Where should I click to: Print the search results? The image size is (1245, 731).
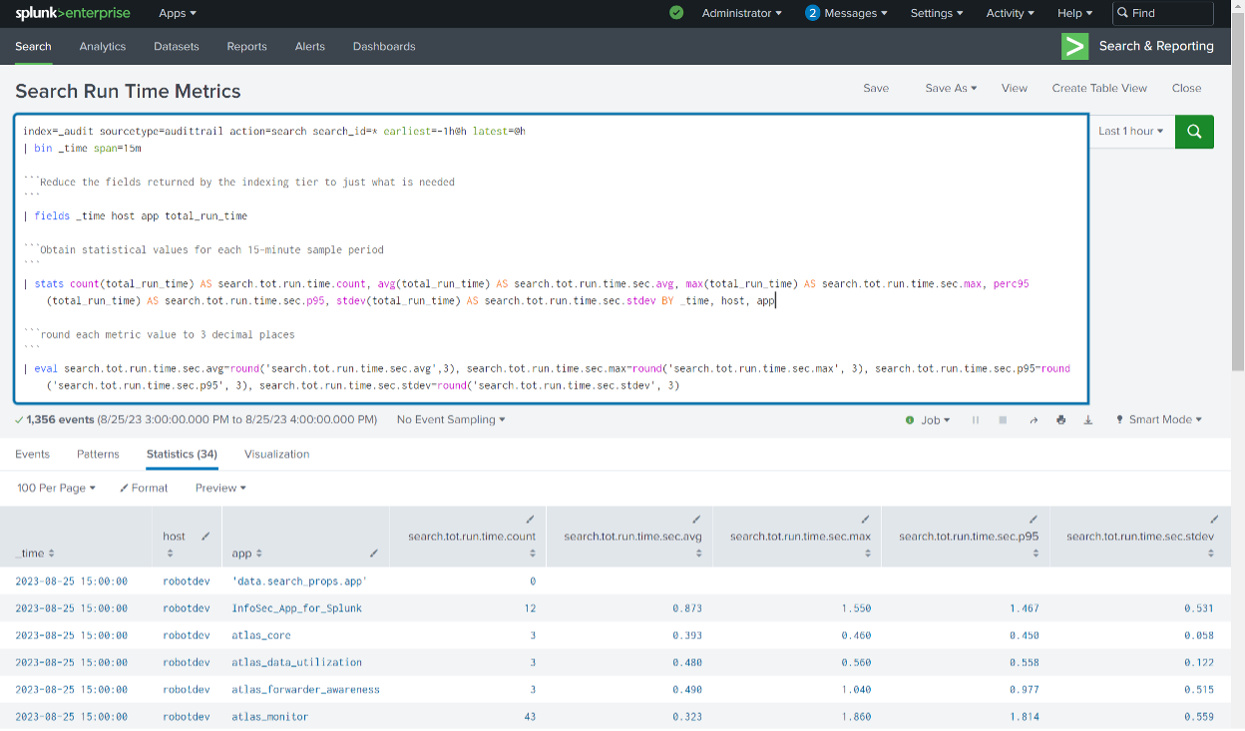click(1060, 420)
